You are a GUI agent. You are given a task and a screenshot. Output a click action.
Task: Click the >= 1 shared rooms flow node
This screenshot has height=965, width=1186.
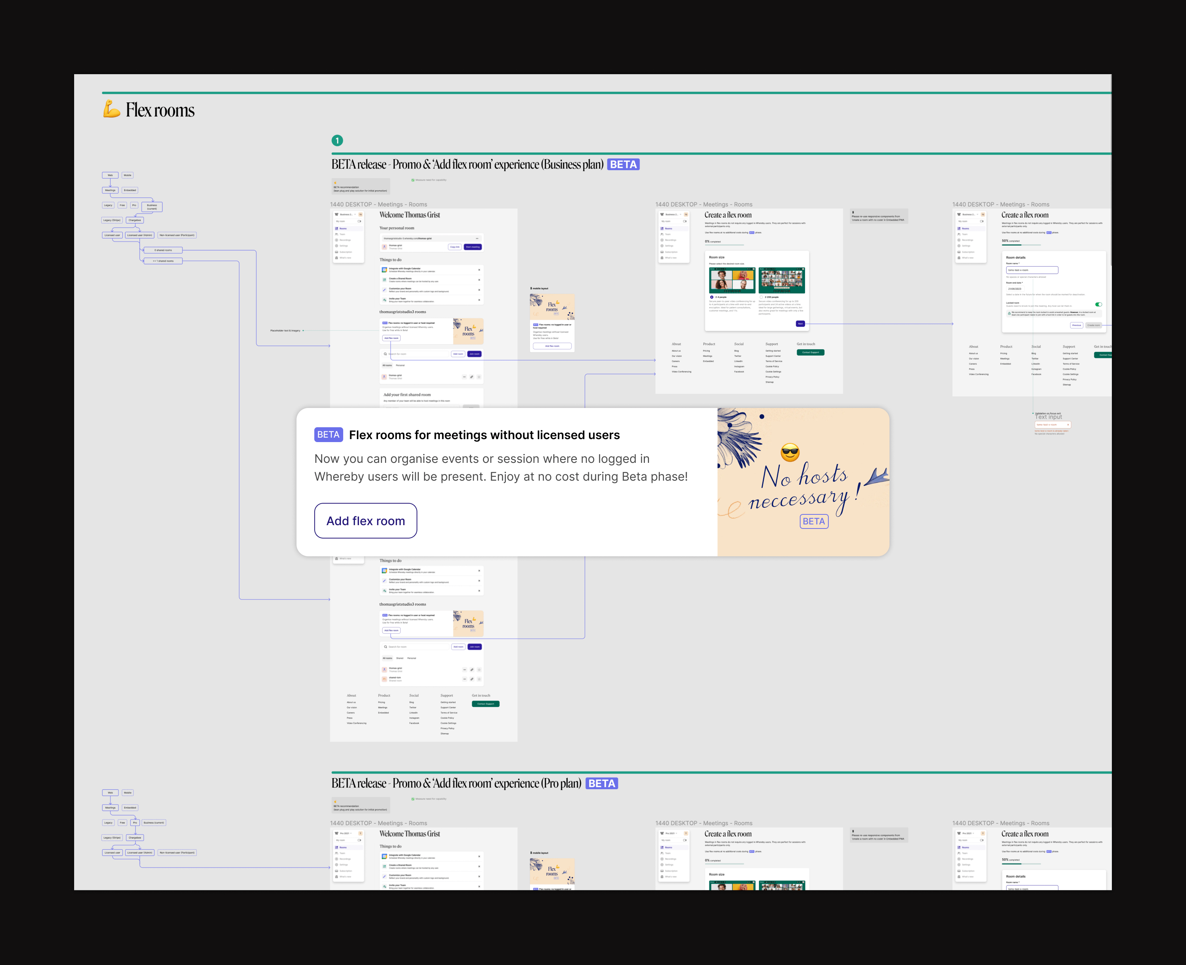tap(163, 261)
